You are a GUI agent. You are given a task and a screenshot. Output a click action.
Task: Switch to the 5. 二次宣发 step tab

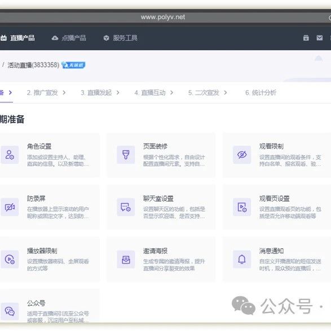[204, 93]
